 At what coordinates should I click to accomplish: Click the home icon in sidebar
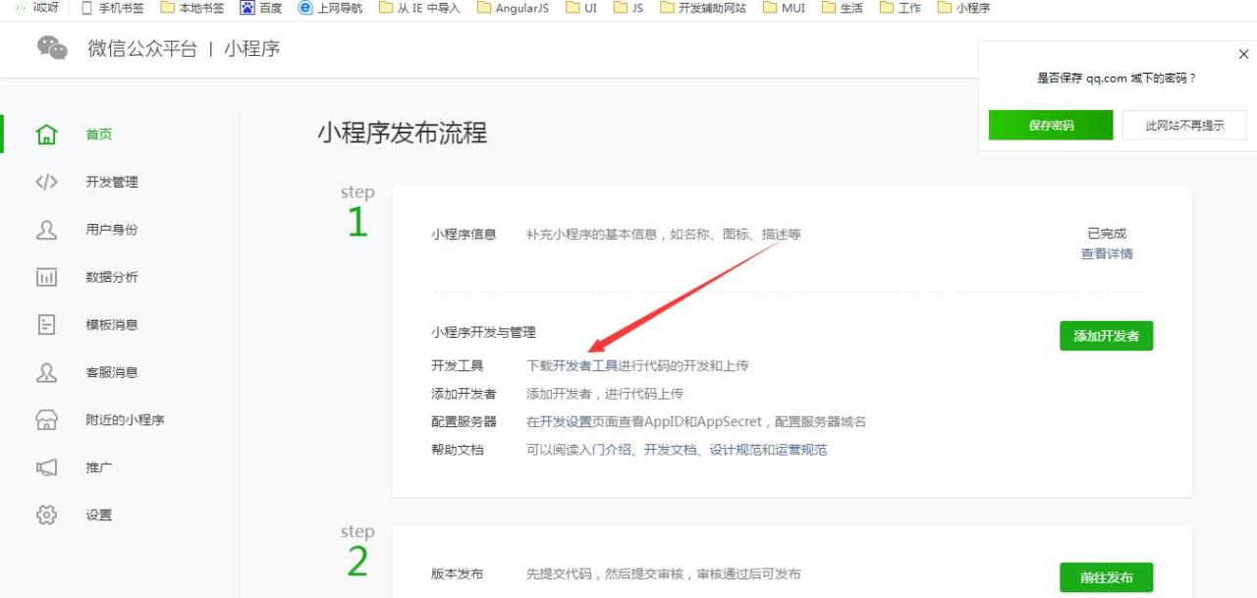coord(46,135)
